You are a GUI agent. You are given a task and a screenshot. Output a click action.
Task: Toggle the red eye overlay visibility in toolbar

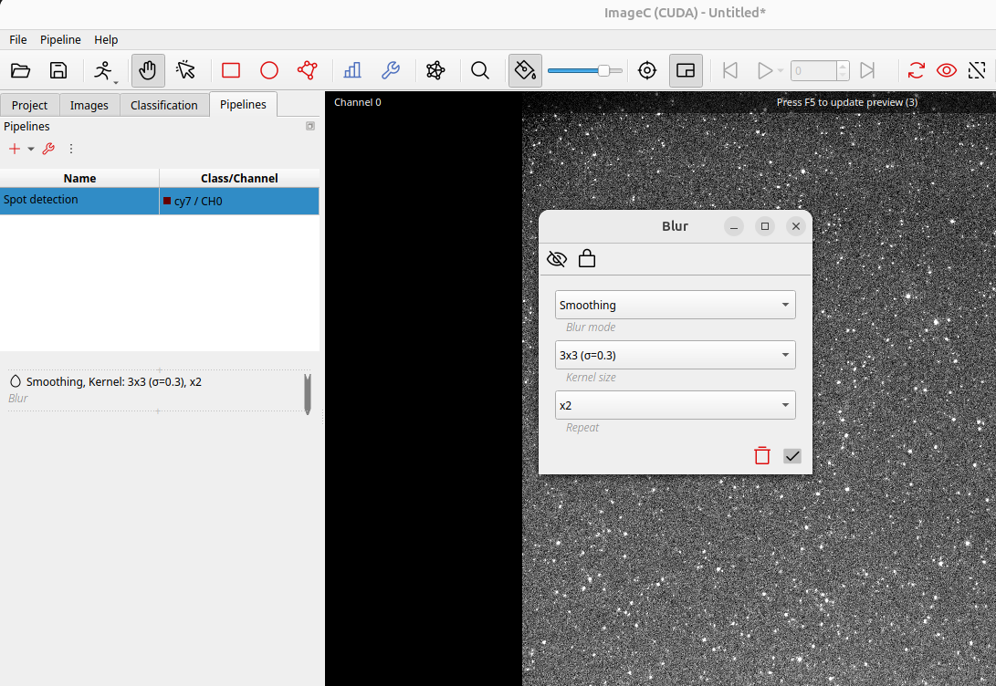(x=947, y=70)
